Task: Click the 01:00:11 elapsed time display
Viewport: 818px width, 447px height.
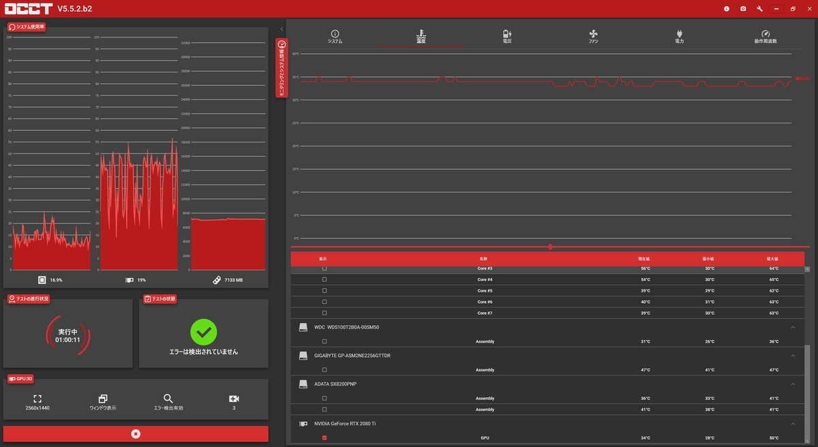Action: 67,339
